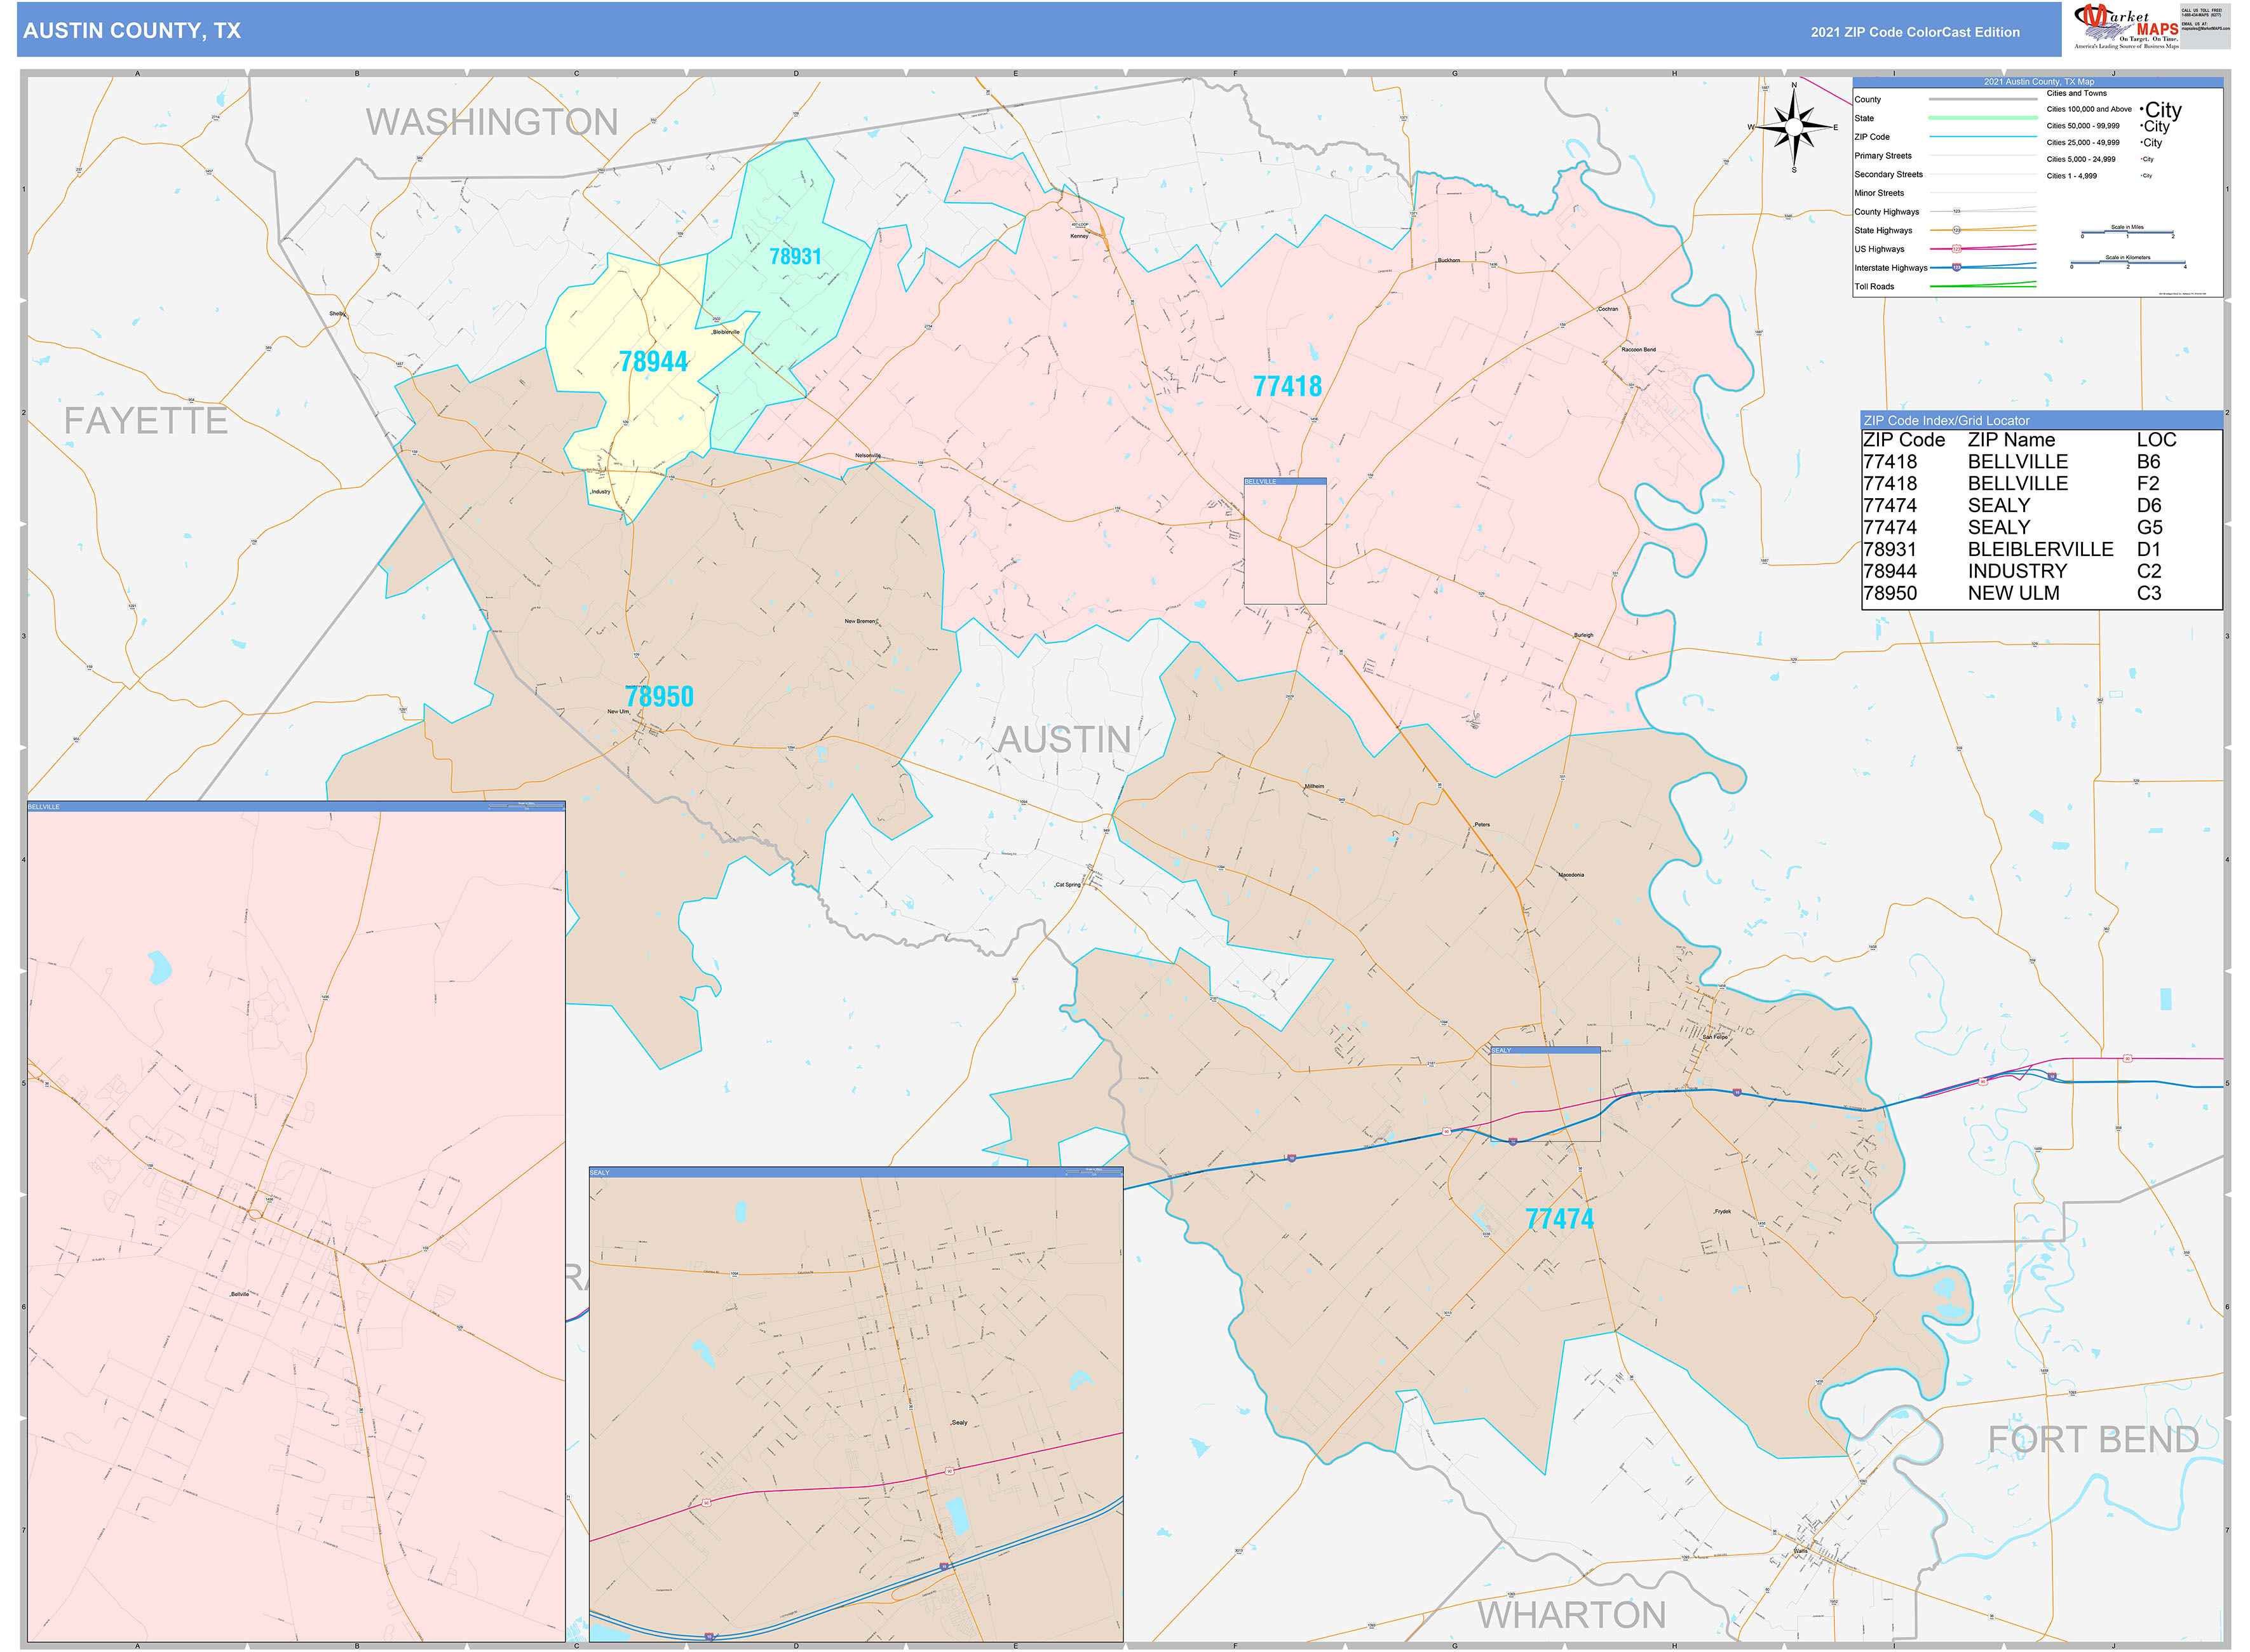Image resolution: width=2250 pixels, height=1652 pixels.
Task: Click the 'AUSTIN' county label on the map
Action: click(x=1065, y=740)
